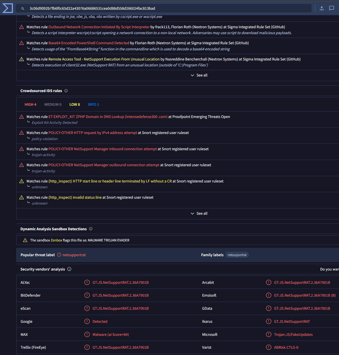The width and height of the screenshot is (339, 355).
Task: Open NetSupport Manager outbound connection attempt rule
Action: point(104,165)
